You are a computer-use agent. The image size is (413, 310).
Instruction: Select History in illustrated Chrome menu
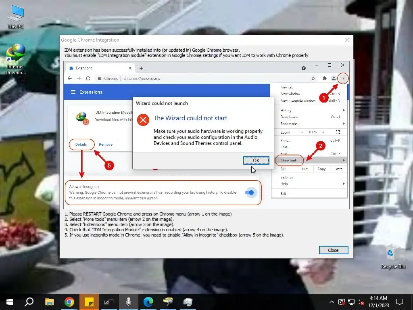pyautogui.click(x=286, y=111)
